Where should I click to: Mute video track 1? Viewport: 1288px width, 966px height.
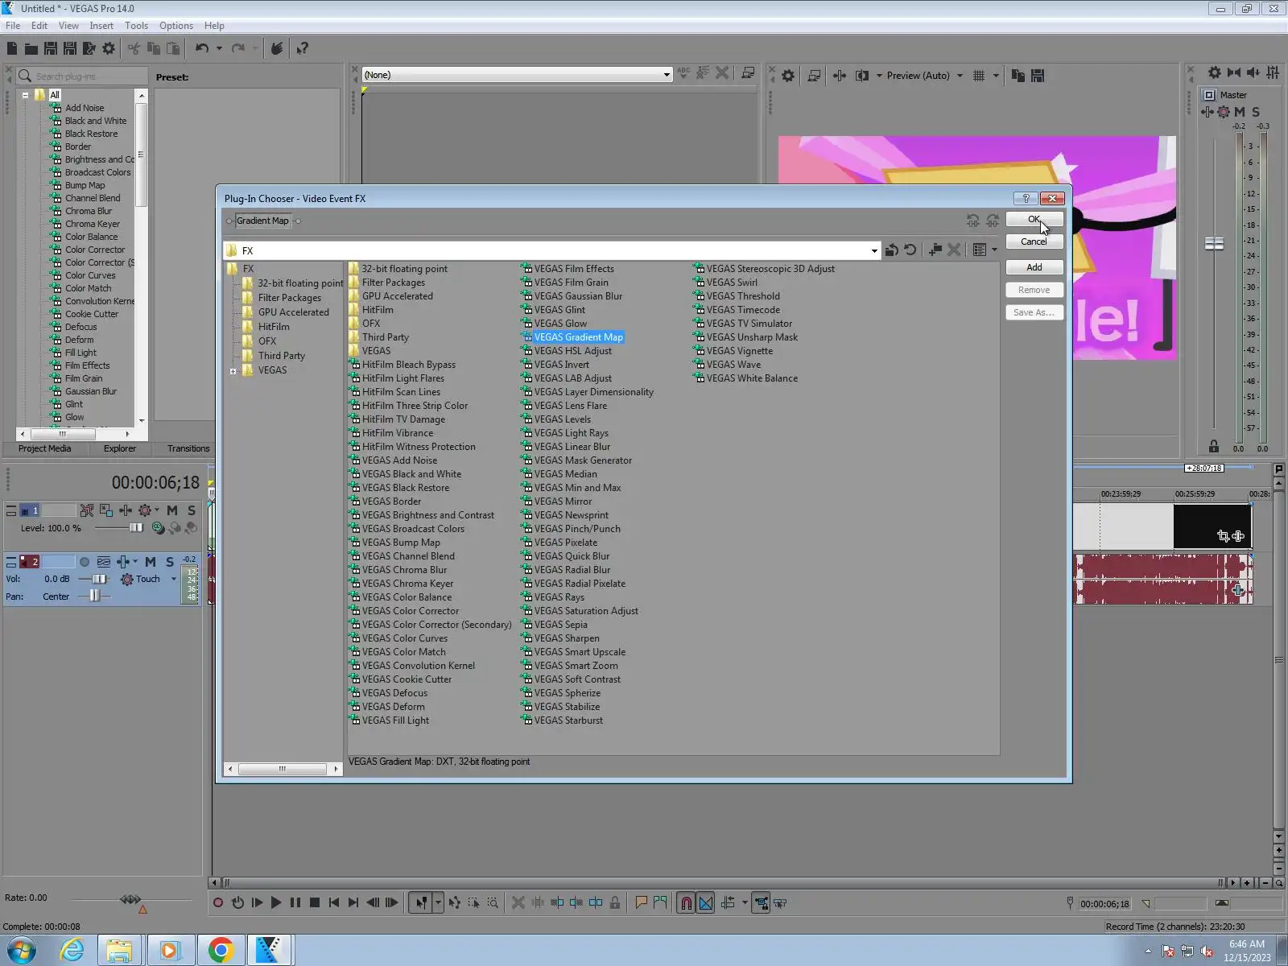[x=171, y=510]
